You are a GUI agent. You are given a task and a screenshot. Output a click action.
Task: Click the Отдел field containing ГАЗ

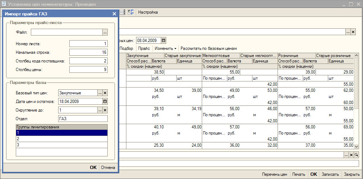pos(83,119)
